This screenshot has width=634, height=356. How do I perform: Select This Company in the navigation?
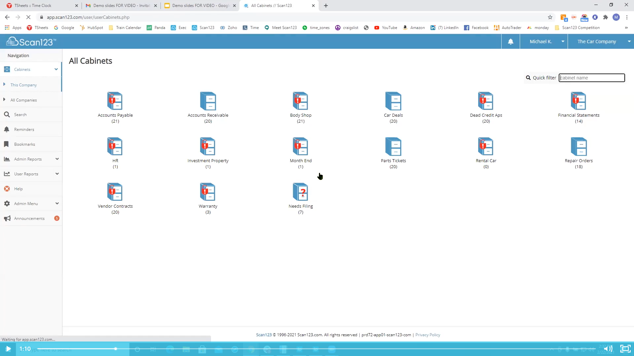(23, 85)
